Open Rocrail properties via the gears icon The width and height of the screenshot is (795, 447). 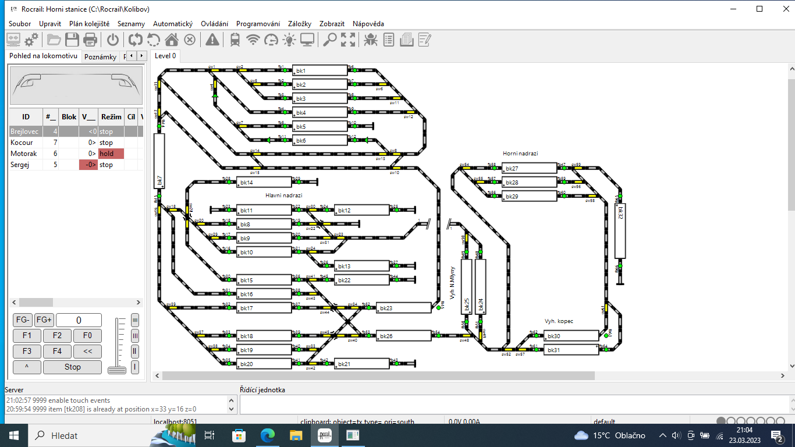[31, 40]
